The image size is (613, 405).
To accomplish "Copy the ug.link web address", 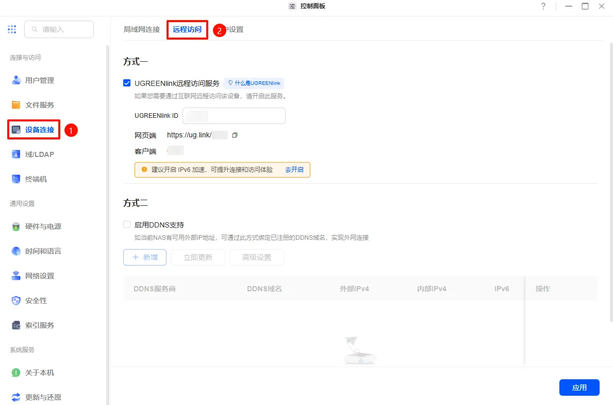I will [235, 135].
